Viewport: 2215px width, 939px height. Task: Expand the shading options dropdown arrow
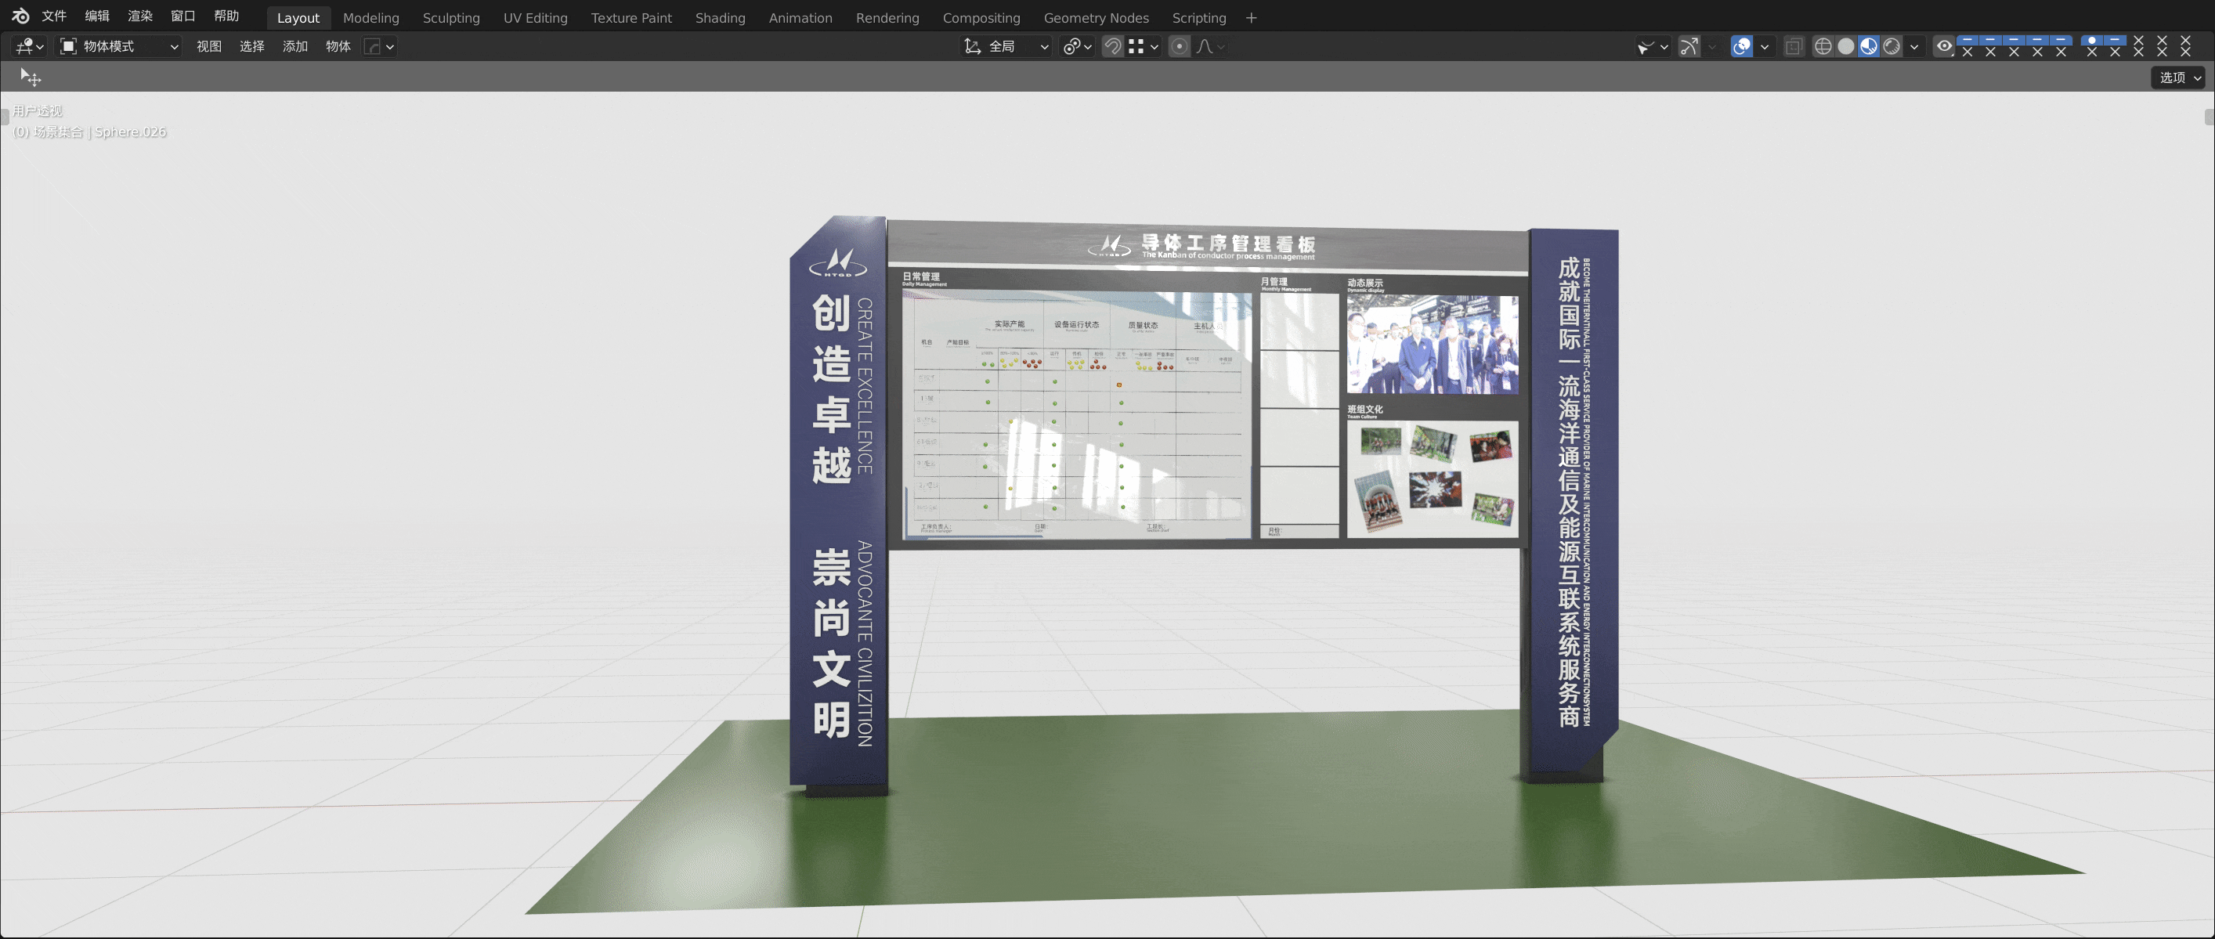coord(1914,46)
